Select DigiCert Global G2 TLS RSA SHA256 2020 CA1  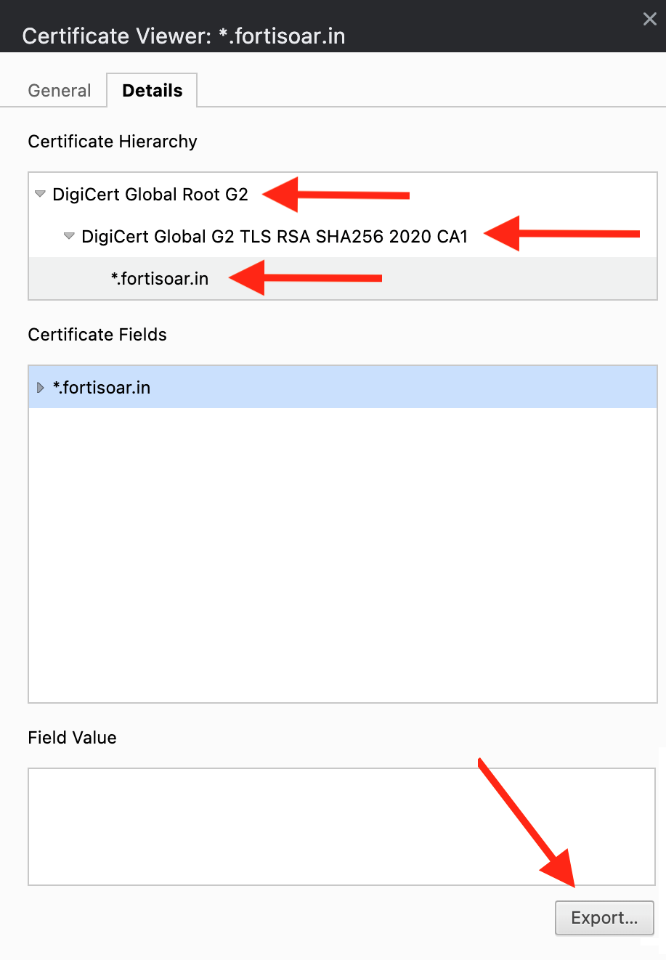point(275,237)
